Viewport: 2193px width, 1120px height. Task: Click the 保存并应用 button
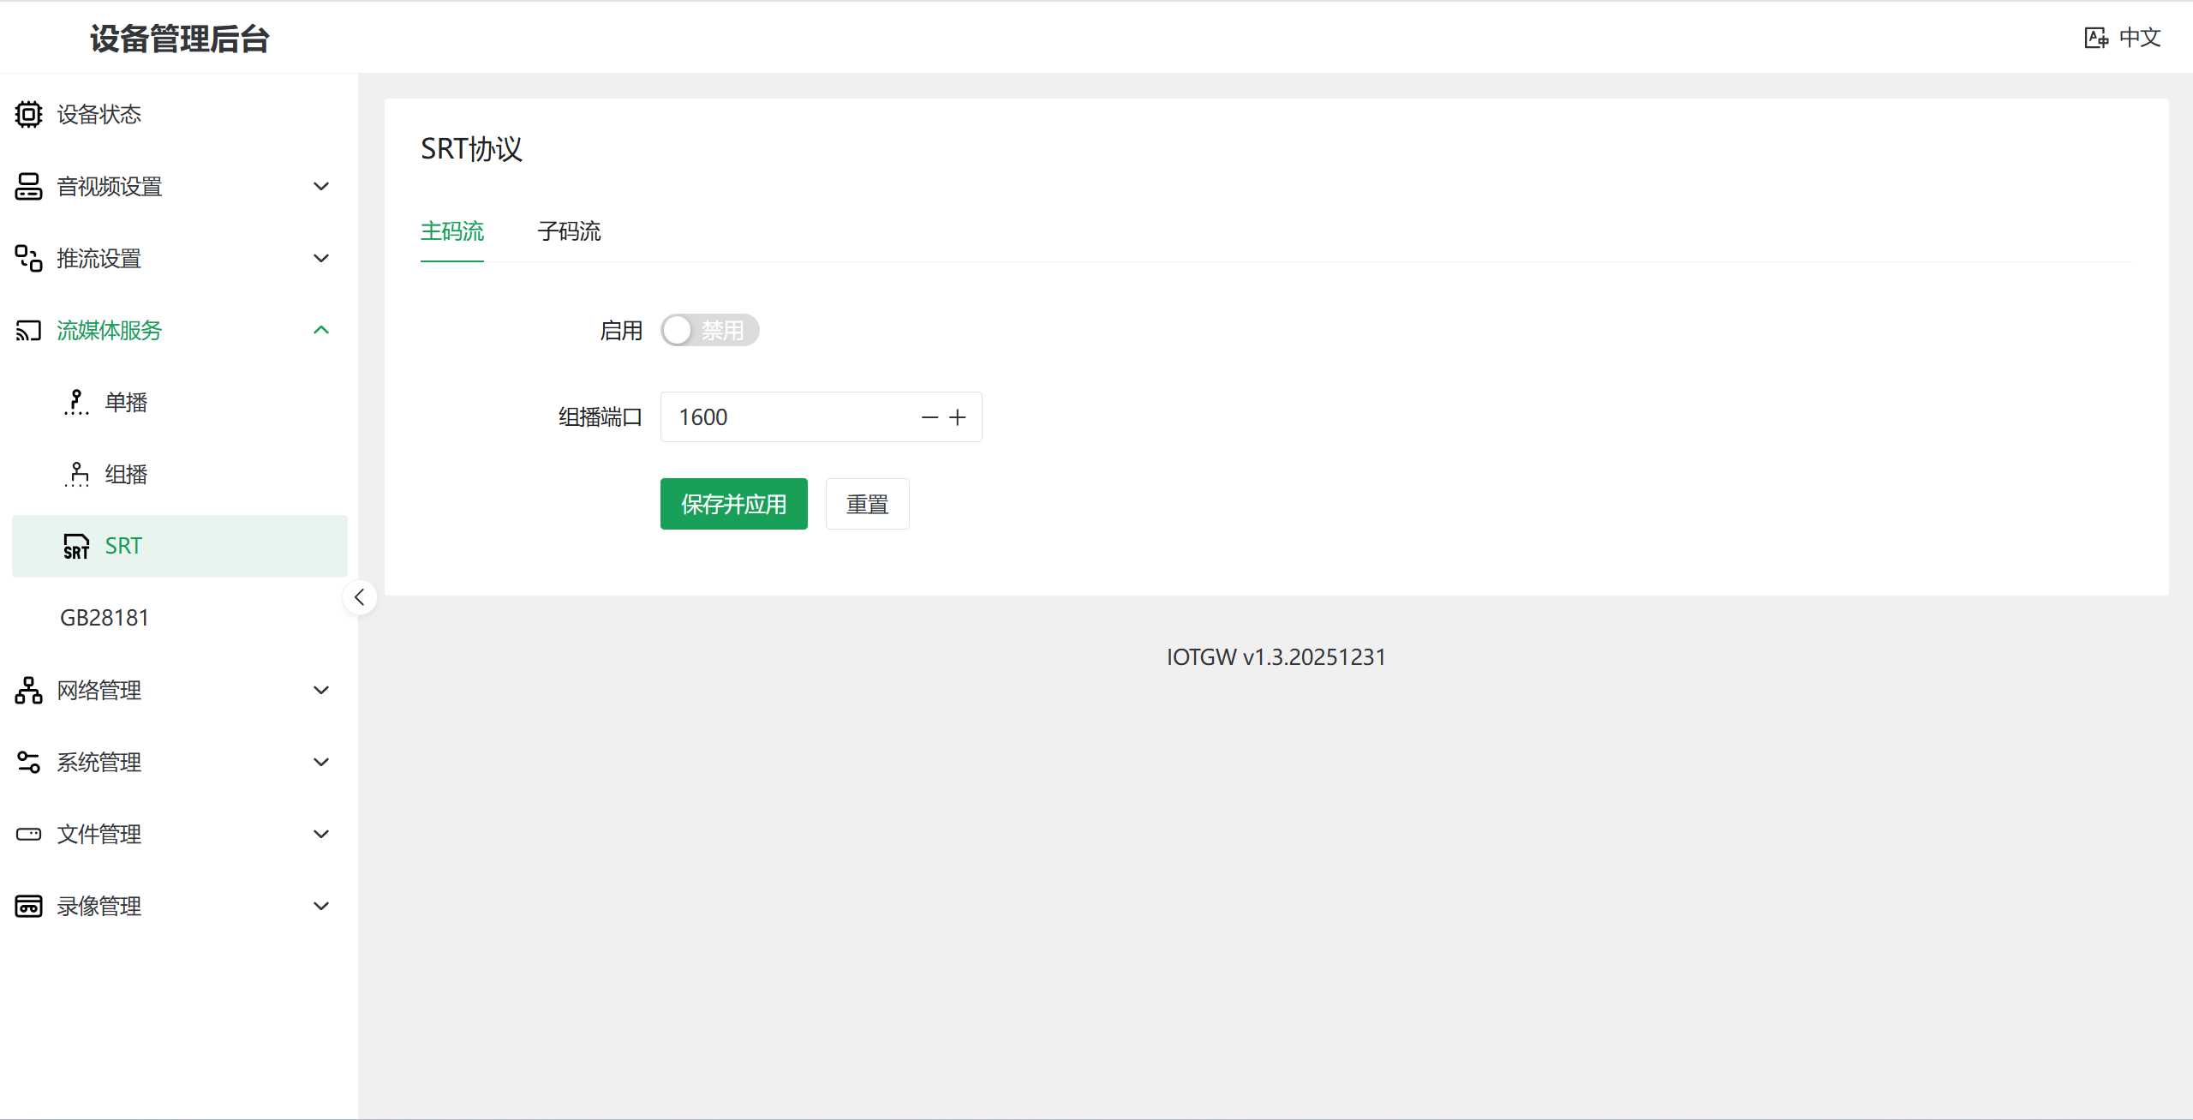pos(733,504)
